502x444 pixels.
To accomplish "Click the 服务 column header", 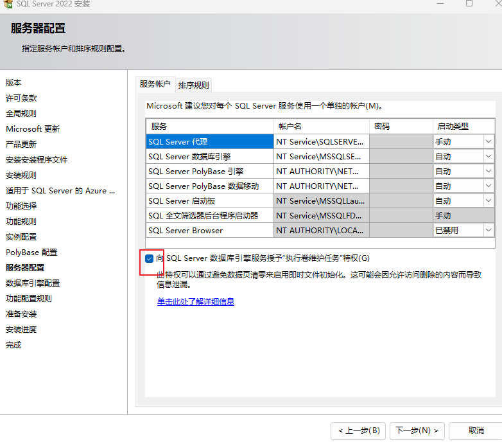I will click(210, 127).
